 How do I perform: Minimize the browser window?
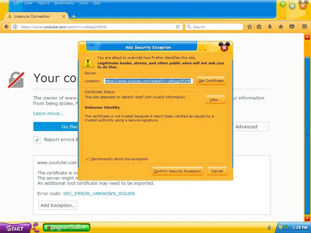coord(283,4)
